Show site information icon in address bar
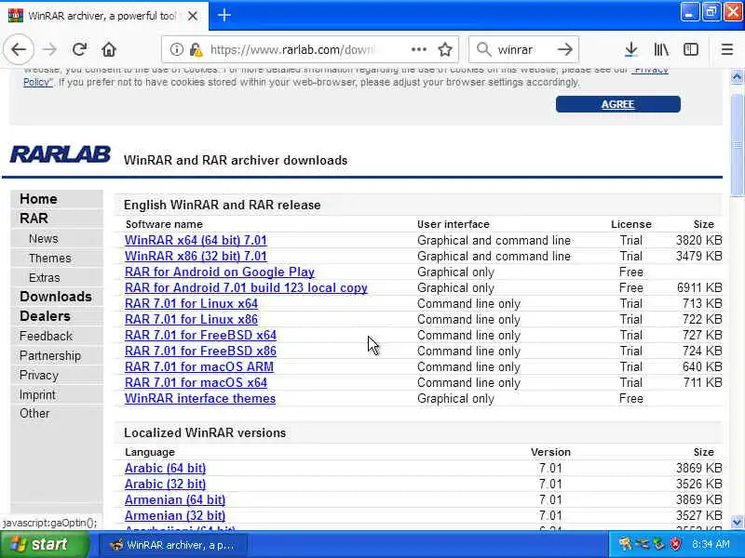The image size is (745, 558). tap(176, 49)
